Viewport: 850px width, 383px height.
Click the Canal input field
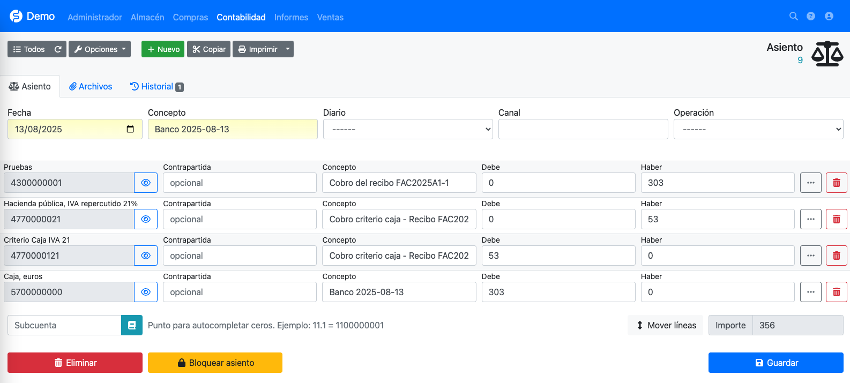(583, 129)
